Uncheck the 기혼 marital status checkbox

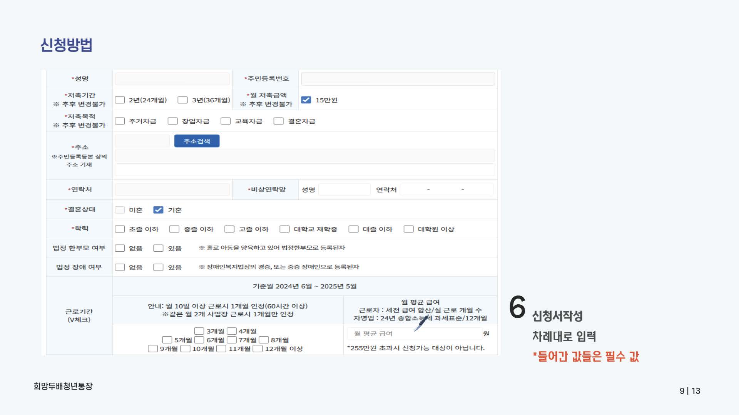coord(158,210)
